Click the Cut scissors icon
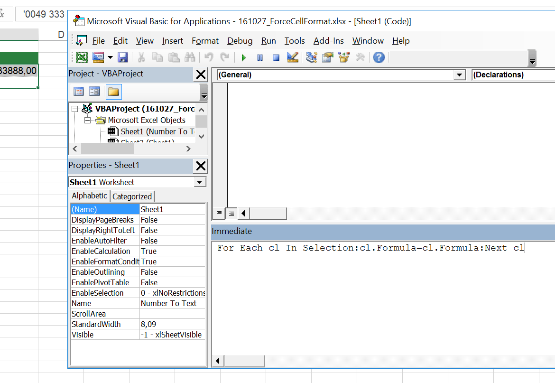 tap(141, 57)
